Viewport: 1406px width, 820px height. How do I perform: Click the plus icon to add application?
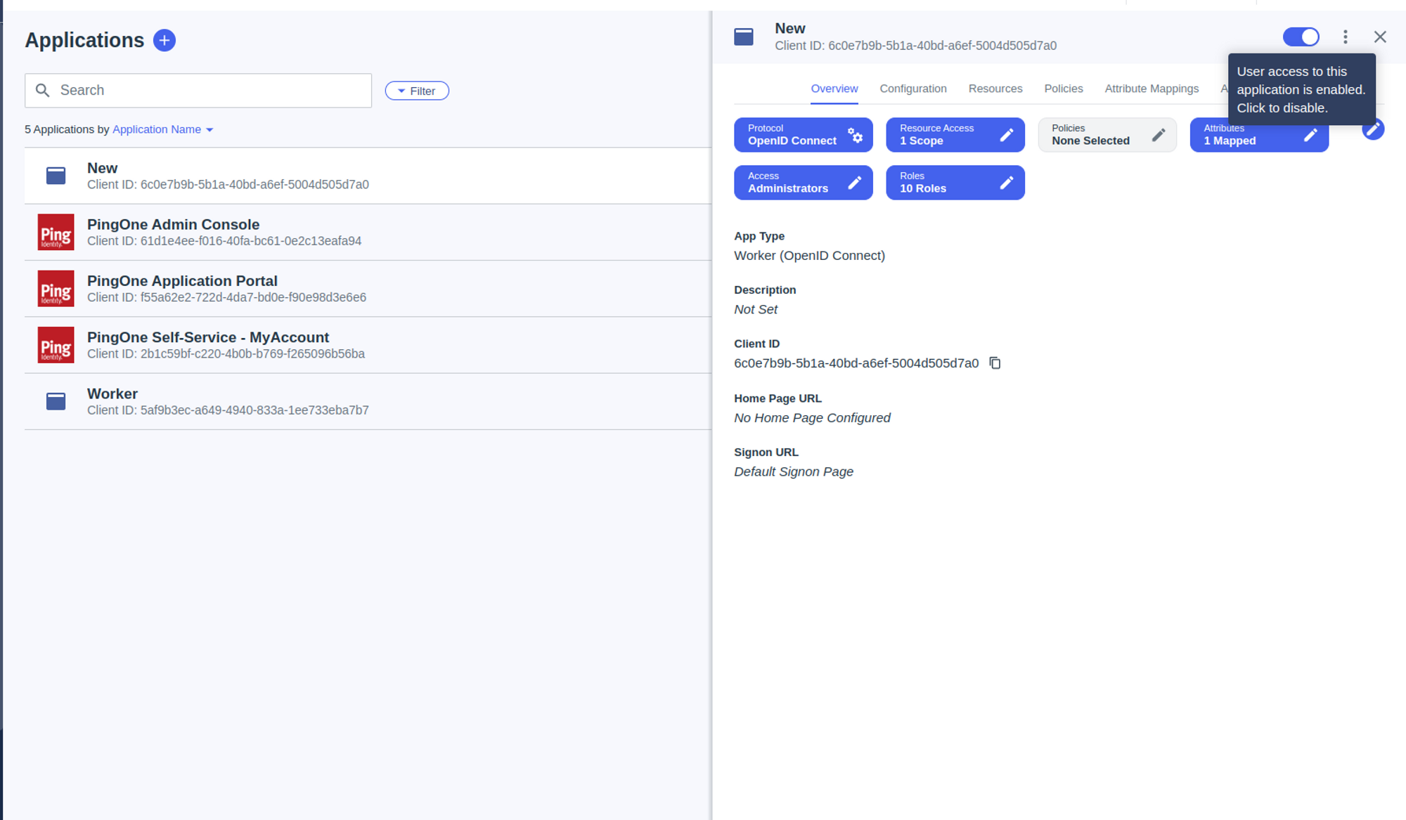point(164,40)
